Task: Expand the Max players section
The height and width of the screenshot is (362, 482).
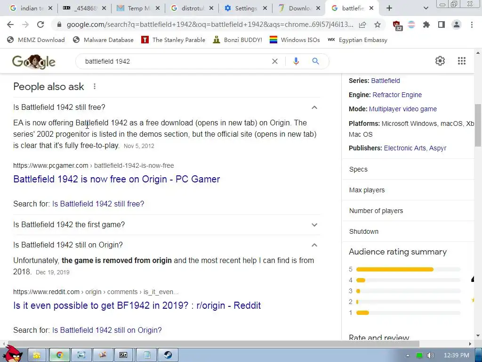Action: pos(408,190)
